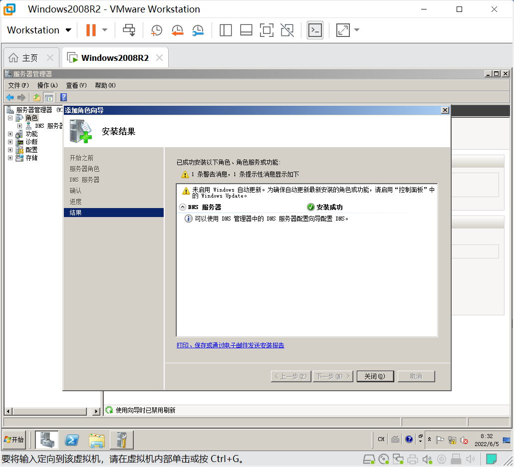Open the snapshot manager
This screenshot has width=514, height=467.
pos(198,30)
